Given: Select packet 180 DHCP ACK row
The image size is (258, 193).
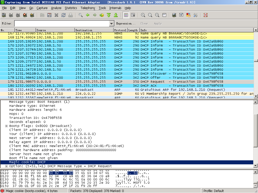Looking at the screenshot, I should click(x=127, y=86).
